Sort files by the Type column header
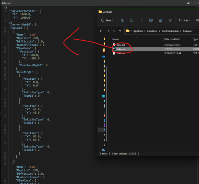The image size is (199, 184). [x=196, y=39]
